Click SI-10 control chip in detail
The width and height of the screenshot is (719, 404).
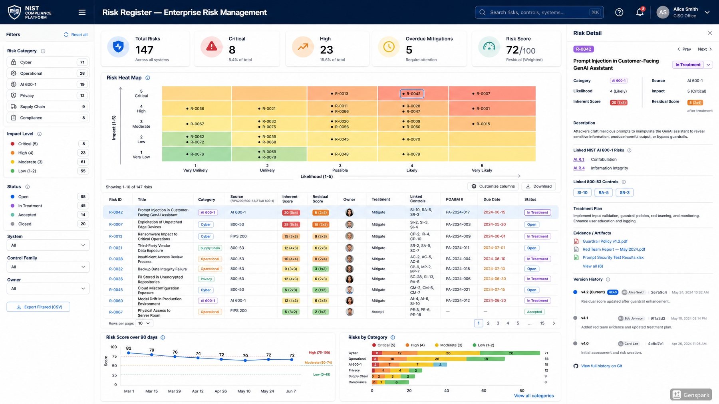tap(582, 193)
